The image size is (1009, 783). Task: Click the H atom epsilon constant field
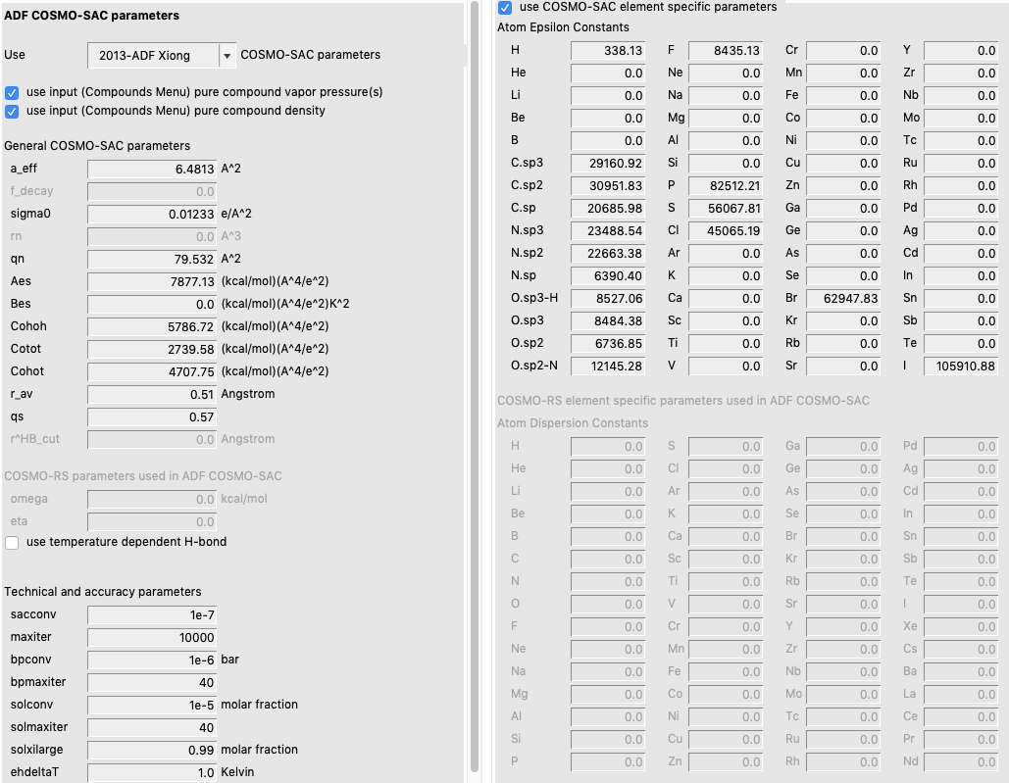pos(608,51)
